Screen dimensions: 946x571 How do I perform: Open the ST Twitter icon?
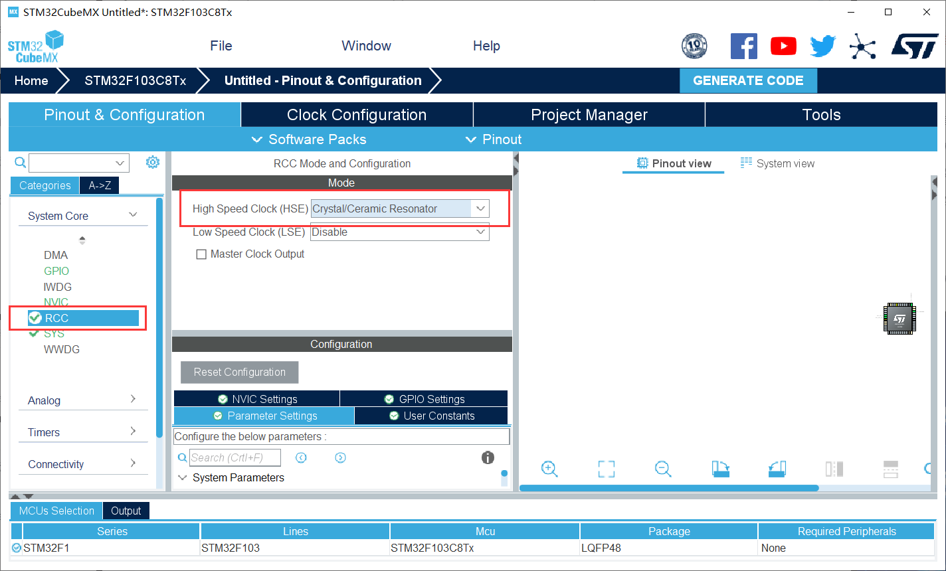coord(822,46)
